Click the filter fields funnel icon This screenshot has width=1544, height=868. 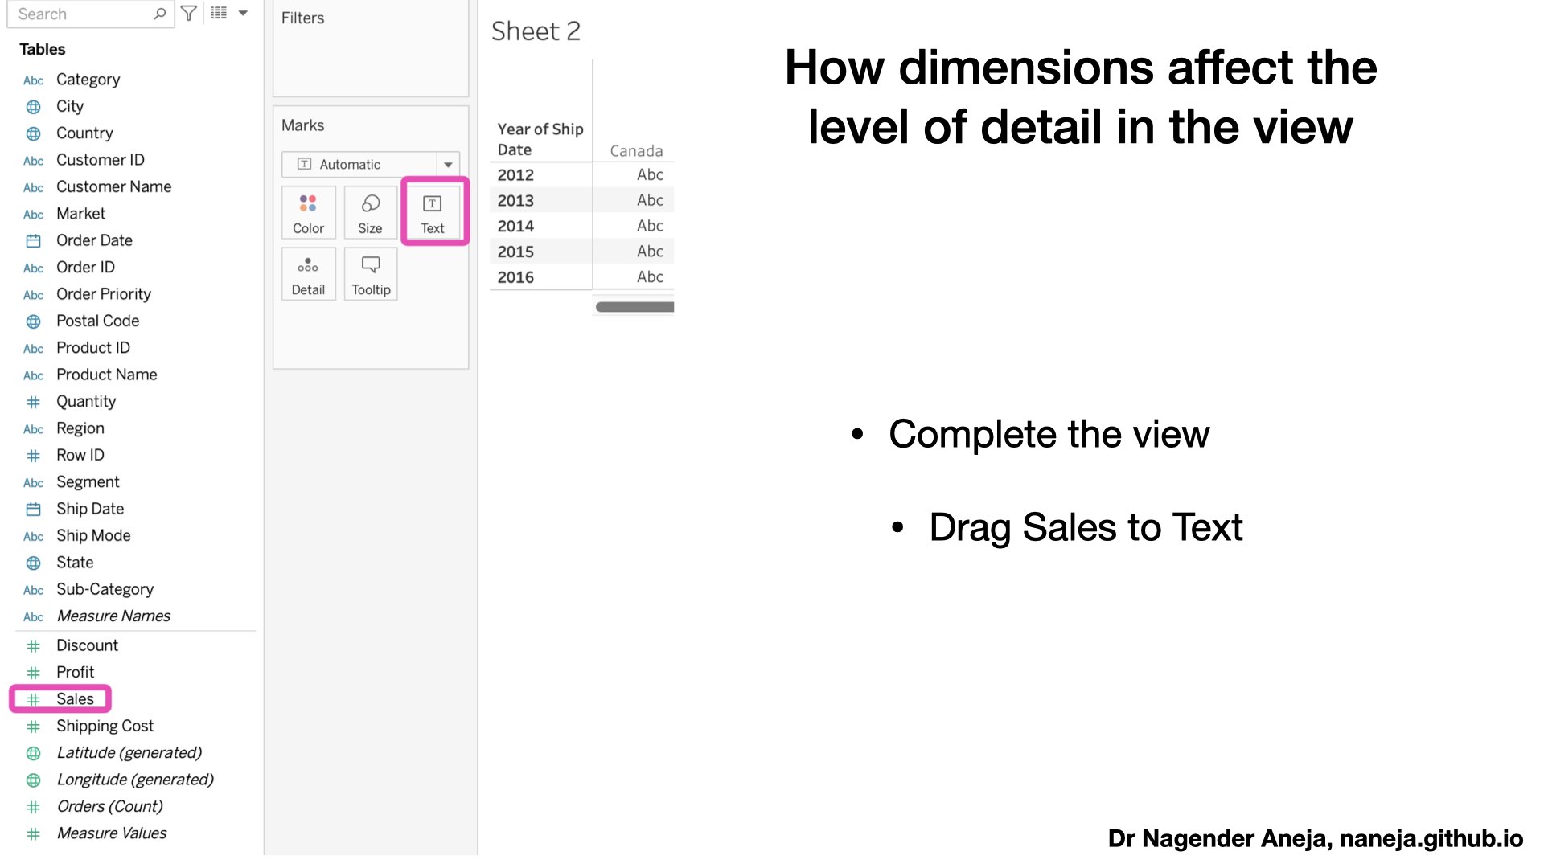(x=189, y=13)
